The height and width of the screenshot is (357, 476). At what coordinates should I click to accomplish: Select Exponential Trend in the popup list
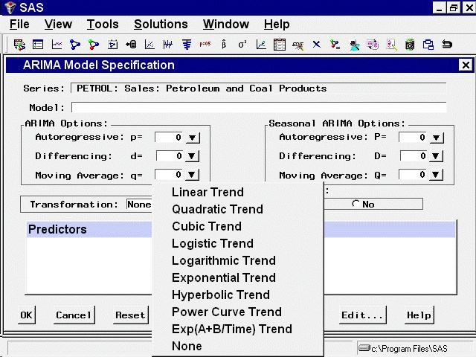223,278
